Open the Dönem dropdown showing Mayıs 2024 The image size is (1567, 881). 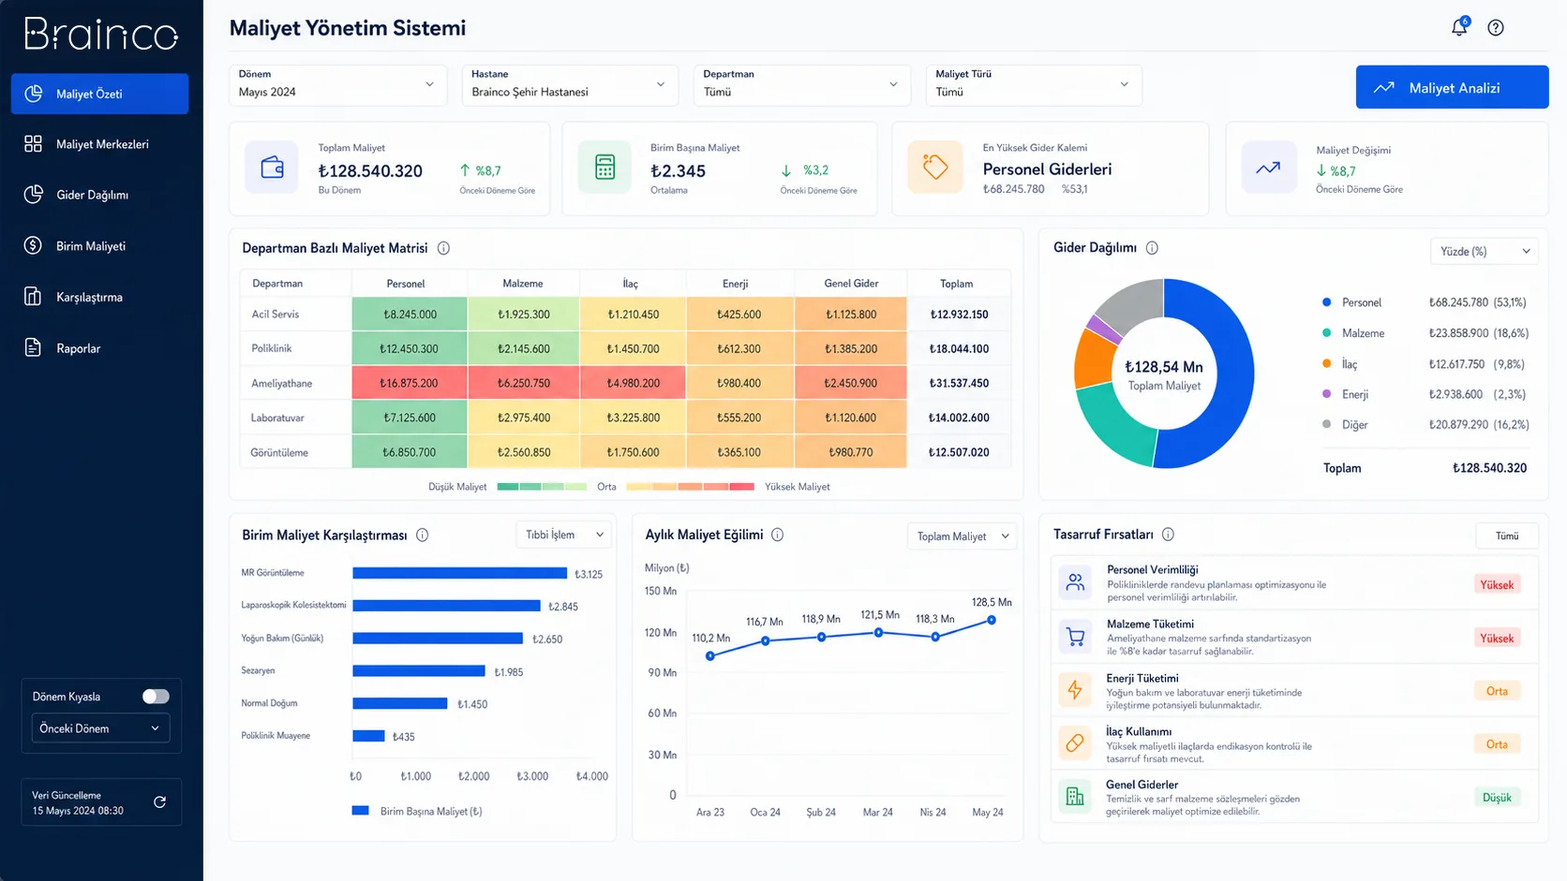tap(337, 84)
